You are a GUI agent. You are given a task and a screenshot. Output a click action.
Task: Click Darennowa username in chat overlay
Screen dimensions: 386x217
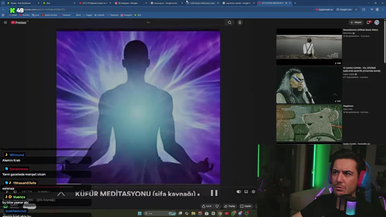19,169
